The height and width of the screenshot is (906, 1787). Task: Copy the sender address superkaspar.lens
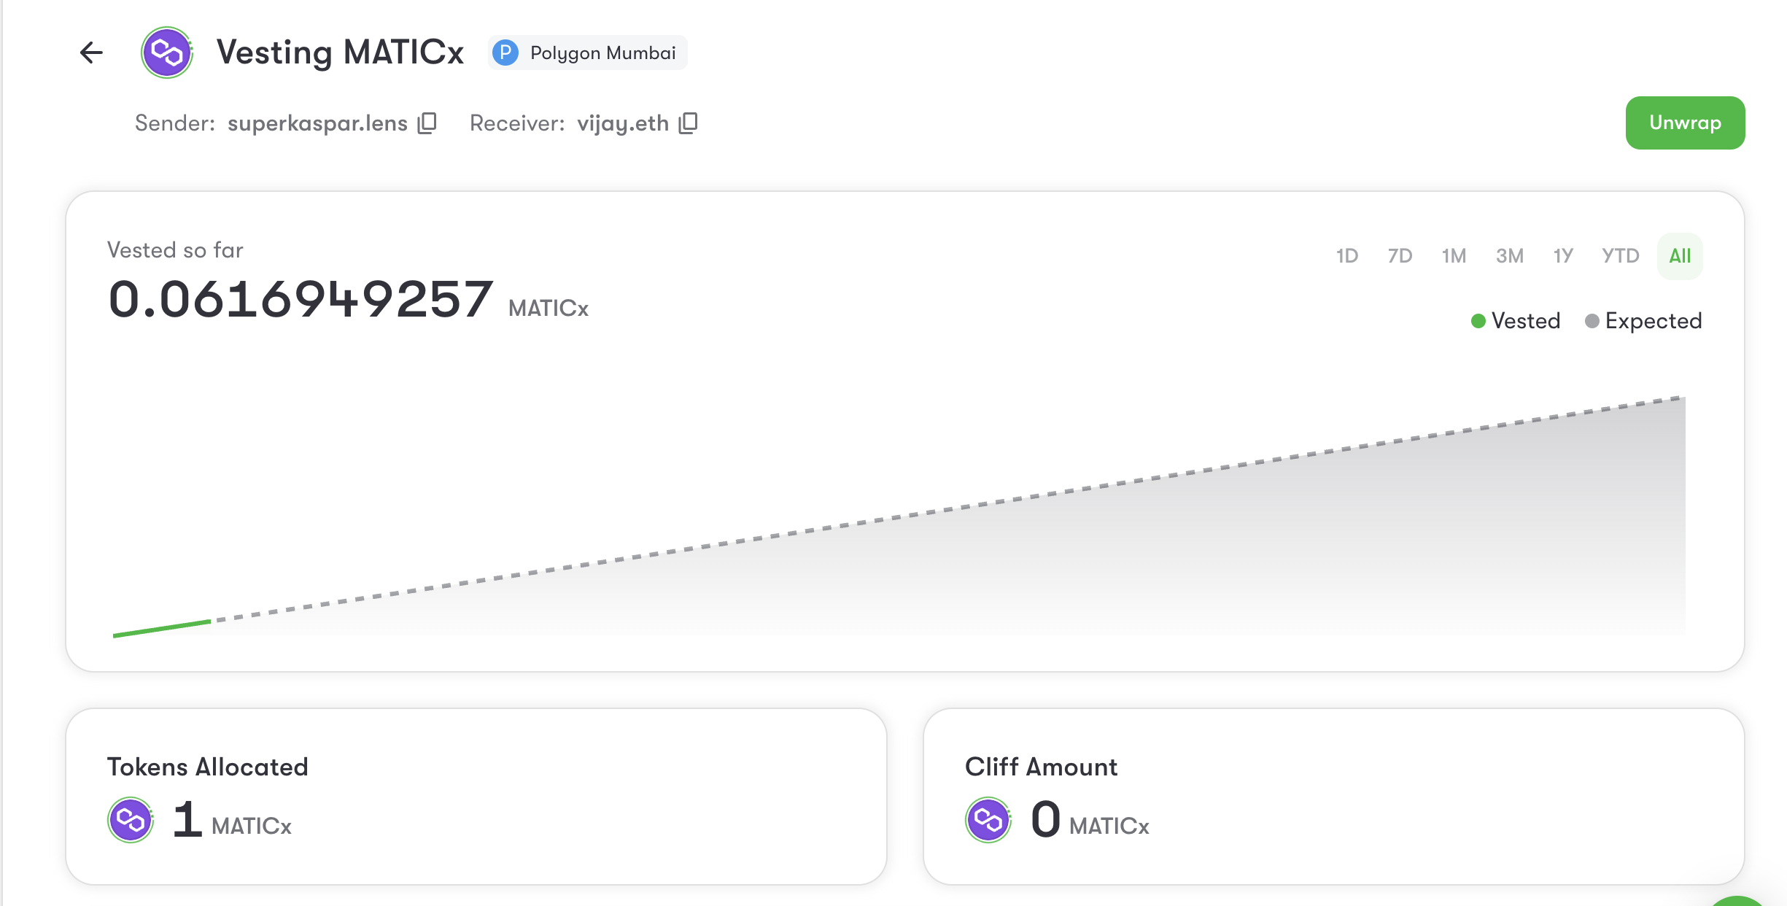click(427, 123)
